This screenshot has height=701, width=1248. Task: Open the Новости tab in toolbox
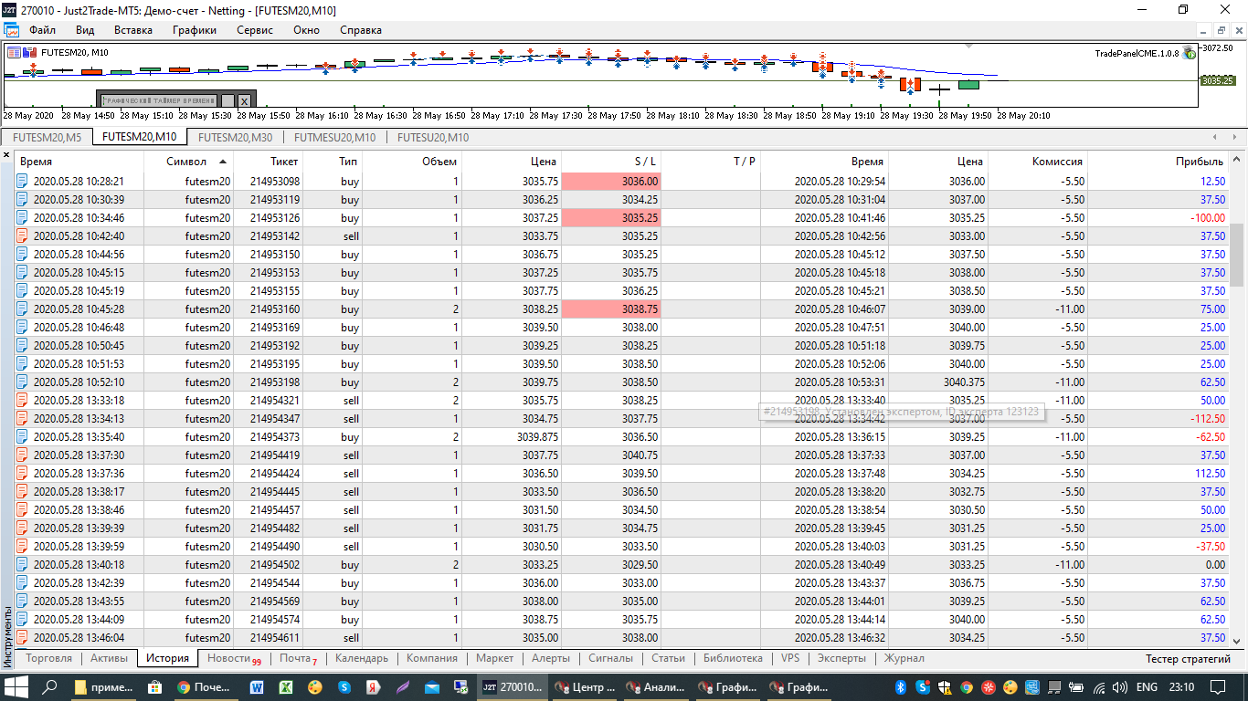point(234,658)
